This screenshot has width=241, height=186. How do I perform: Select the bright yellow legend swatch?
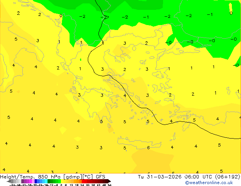click(62, 181)
